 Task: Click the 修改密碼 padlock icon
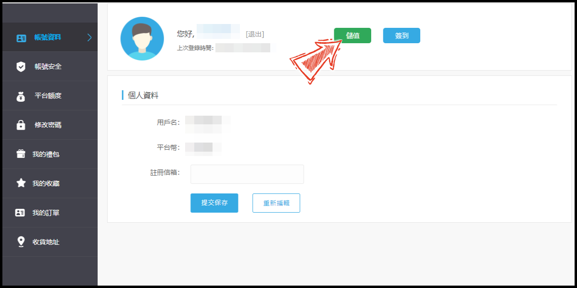tap(21, 125)
